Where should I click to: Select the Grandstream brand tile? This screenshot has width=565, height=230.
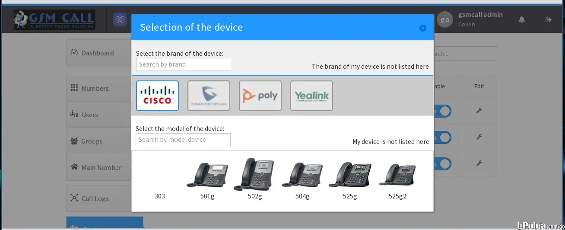[x=209, y=96]
